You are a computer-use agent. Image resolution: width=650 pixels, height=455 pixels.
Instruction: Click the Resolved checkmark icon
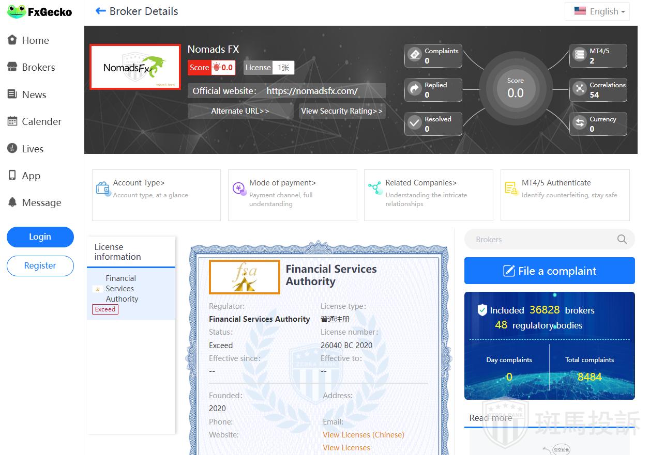(x=415, y=123)
